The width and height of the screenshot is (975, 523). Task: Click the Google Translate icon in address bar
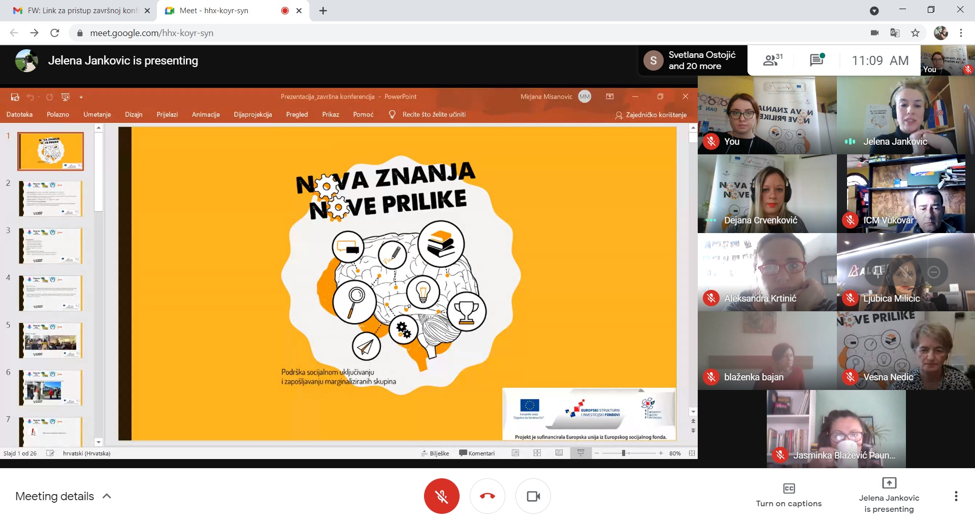[895, 33]
